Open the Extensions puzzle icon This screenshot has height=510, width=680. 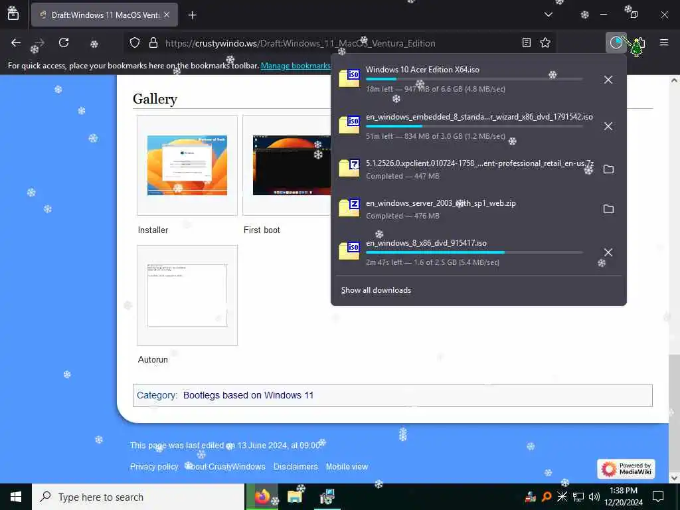[640, 42]
